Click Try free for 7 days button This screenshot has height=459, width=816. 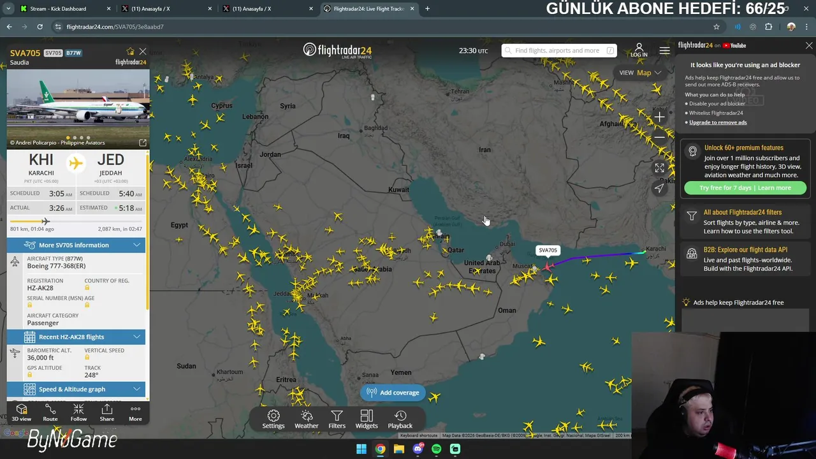745,188
